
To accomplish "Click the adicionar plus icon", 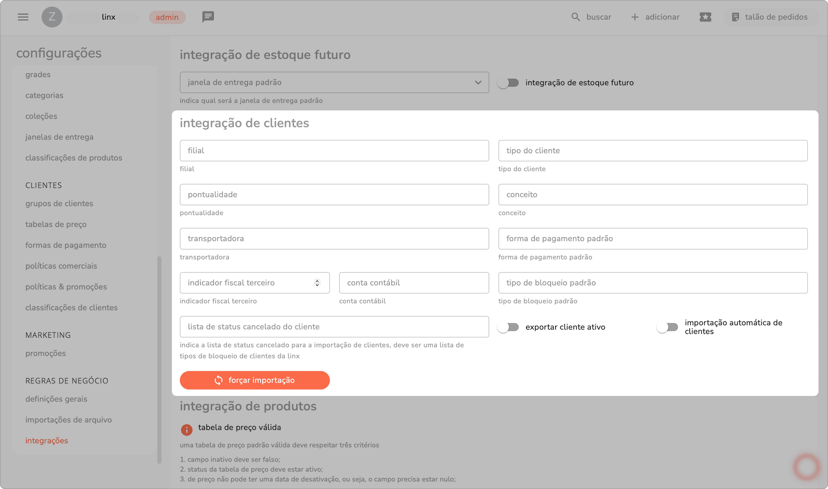I will click(635, 17).
